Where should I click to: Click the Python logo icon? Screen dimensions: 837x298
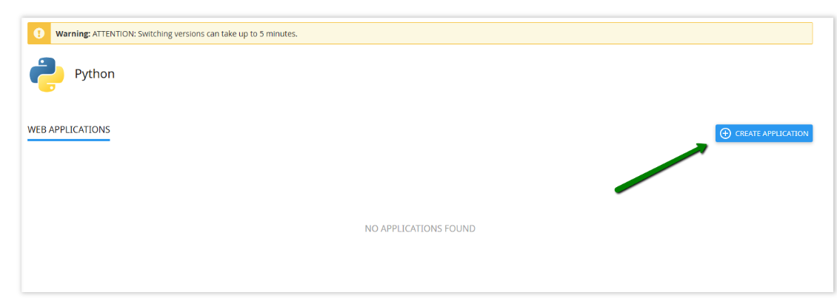tap(47, 75)
